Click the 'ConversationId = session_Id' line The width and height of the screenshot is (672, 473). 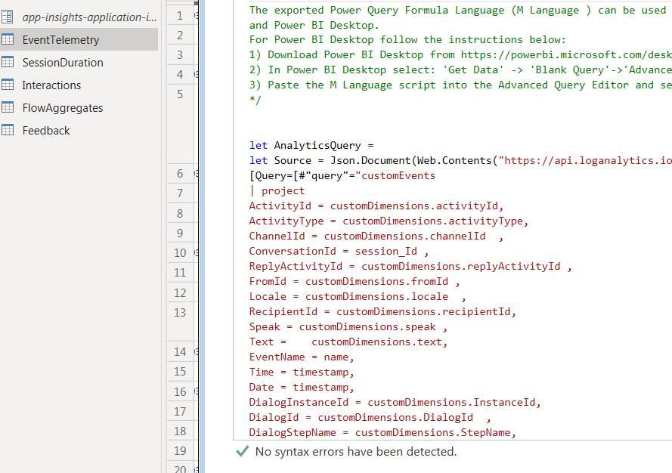pyautogui.click(x=339, y=251)
